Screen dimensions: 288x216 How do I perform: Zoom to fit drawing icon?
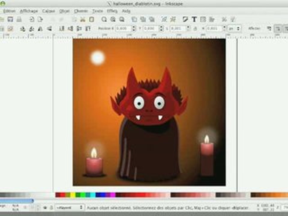point(113,19)
